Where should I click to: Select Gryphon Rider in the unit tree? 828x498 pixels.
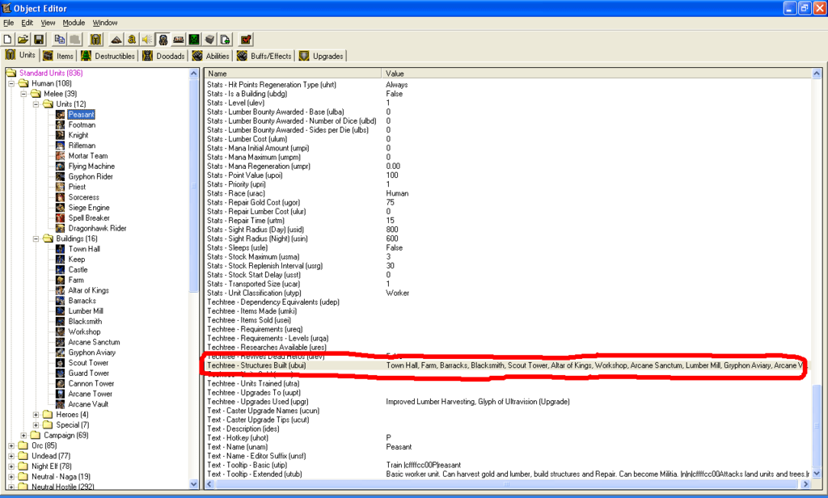click(91, 177)
